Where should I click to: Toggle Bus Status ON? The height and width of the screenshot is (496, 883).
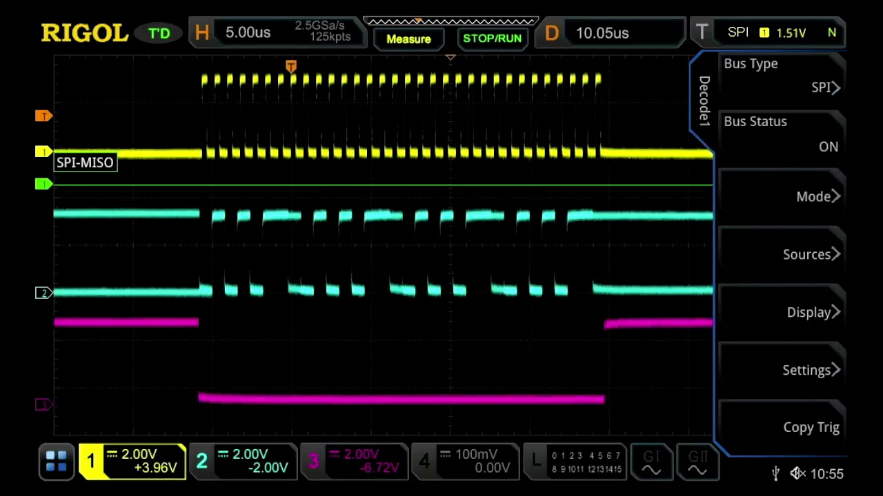tap(782, 134)
